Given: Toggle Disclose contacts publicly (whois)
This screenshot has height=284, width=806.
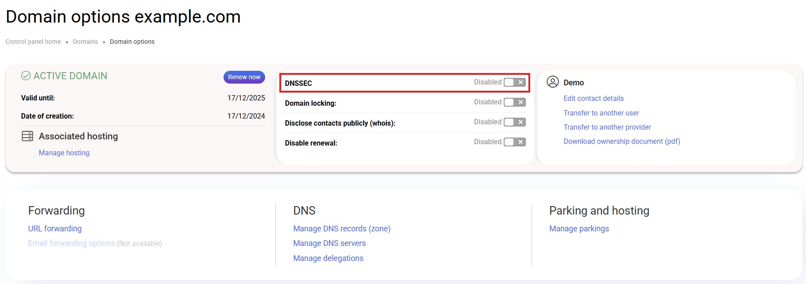Looking at the screenshot, I should pos(514,122).
